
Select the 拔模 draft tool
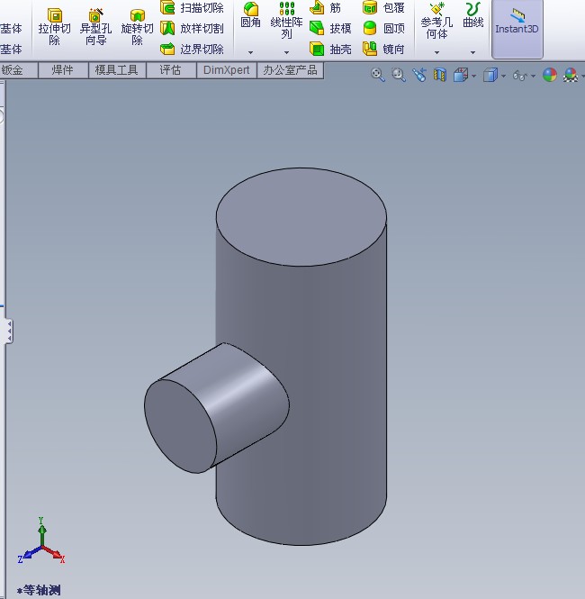(330, 28)
